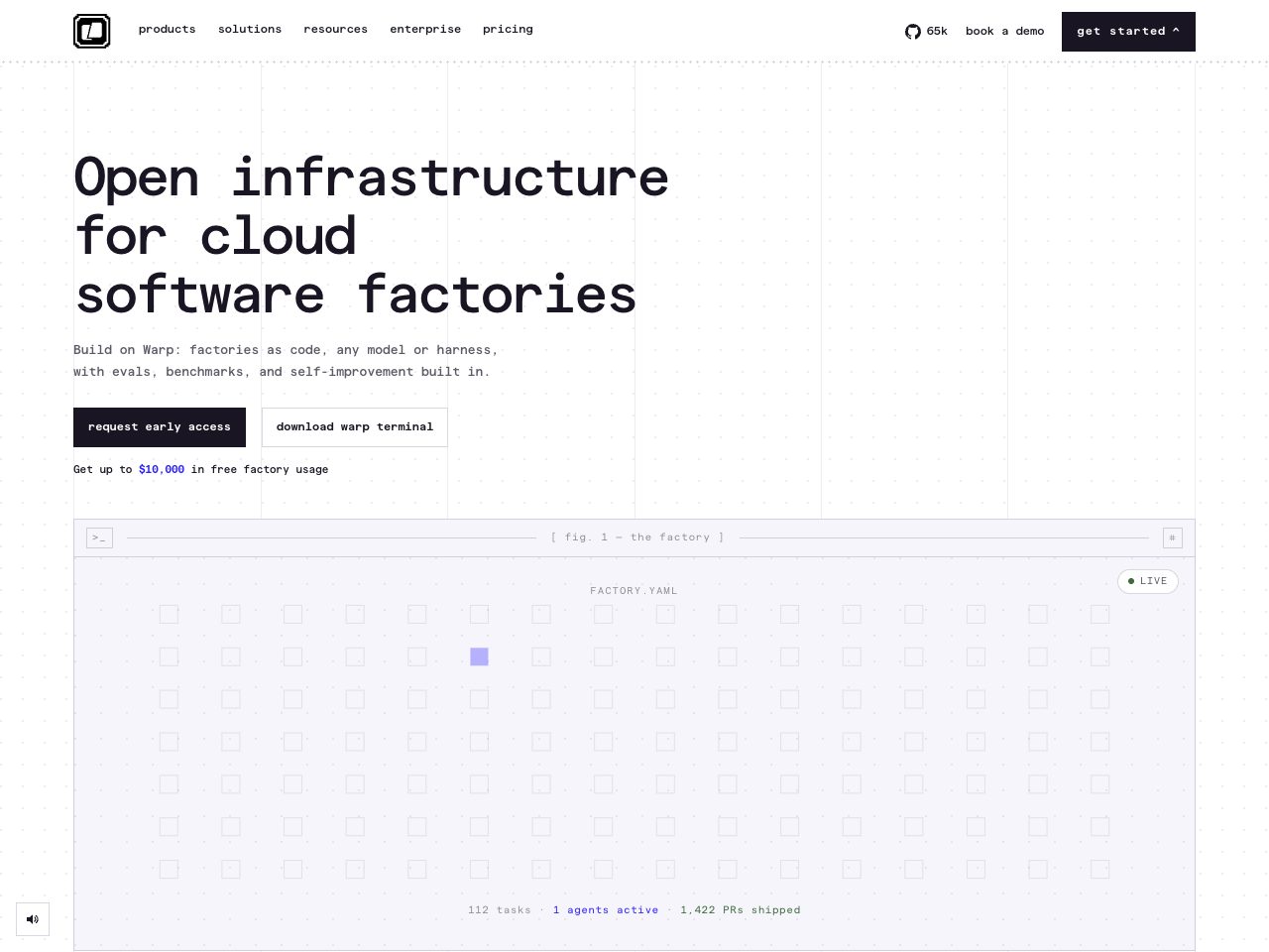
Task: Click 'Get up to' promo text
Action: 102,469
